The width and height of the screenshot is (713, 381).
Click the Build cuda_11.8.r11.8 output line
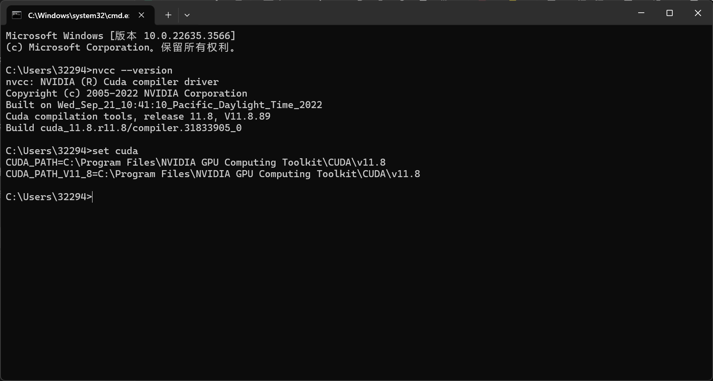[x=123, y=128]
